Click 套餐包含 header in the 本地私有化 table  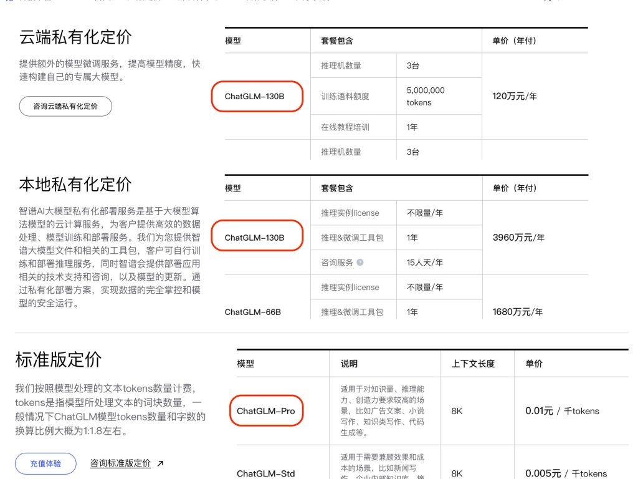(337, 188)
